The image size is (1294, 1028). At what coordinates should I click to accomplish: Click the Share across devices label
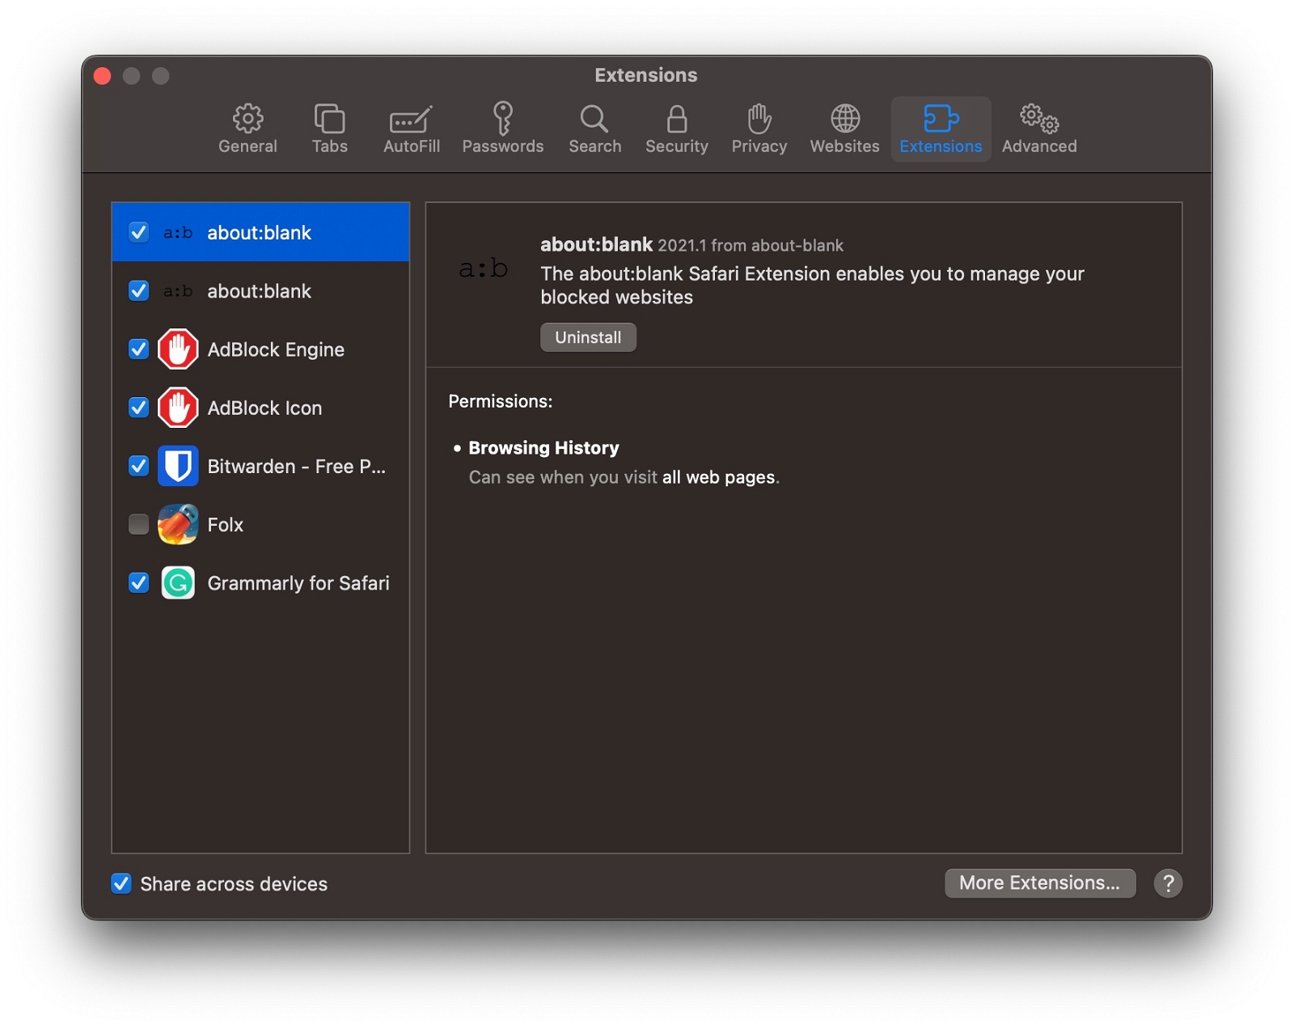click(234, 884)
